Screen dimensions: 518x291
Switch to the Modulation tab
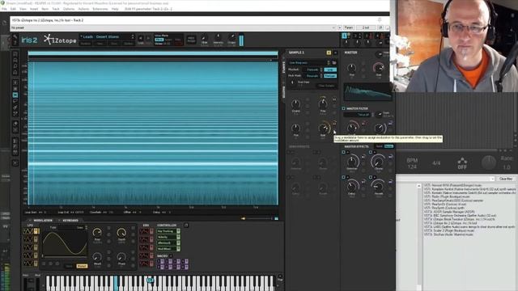(x=43, y=221)
